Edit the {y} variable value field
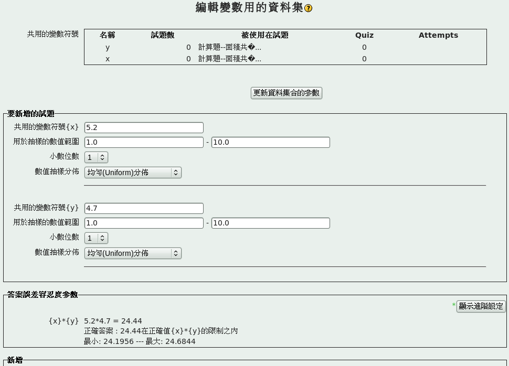This screenshot has width=509, height=366. pos(144,208)
